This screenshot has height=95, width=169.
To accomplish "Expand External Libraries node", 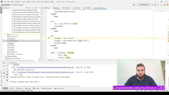I will (3, 56).
